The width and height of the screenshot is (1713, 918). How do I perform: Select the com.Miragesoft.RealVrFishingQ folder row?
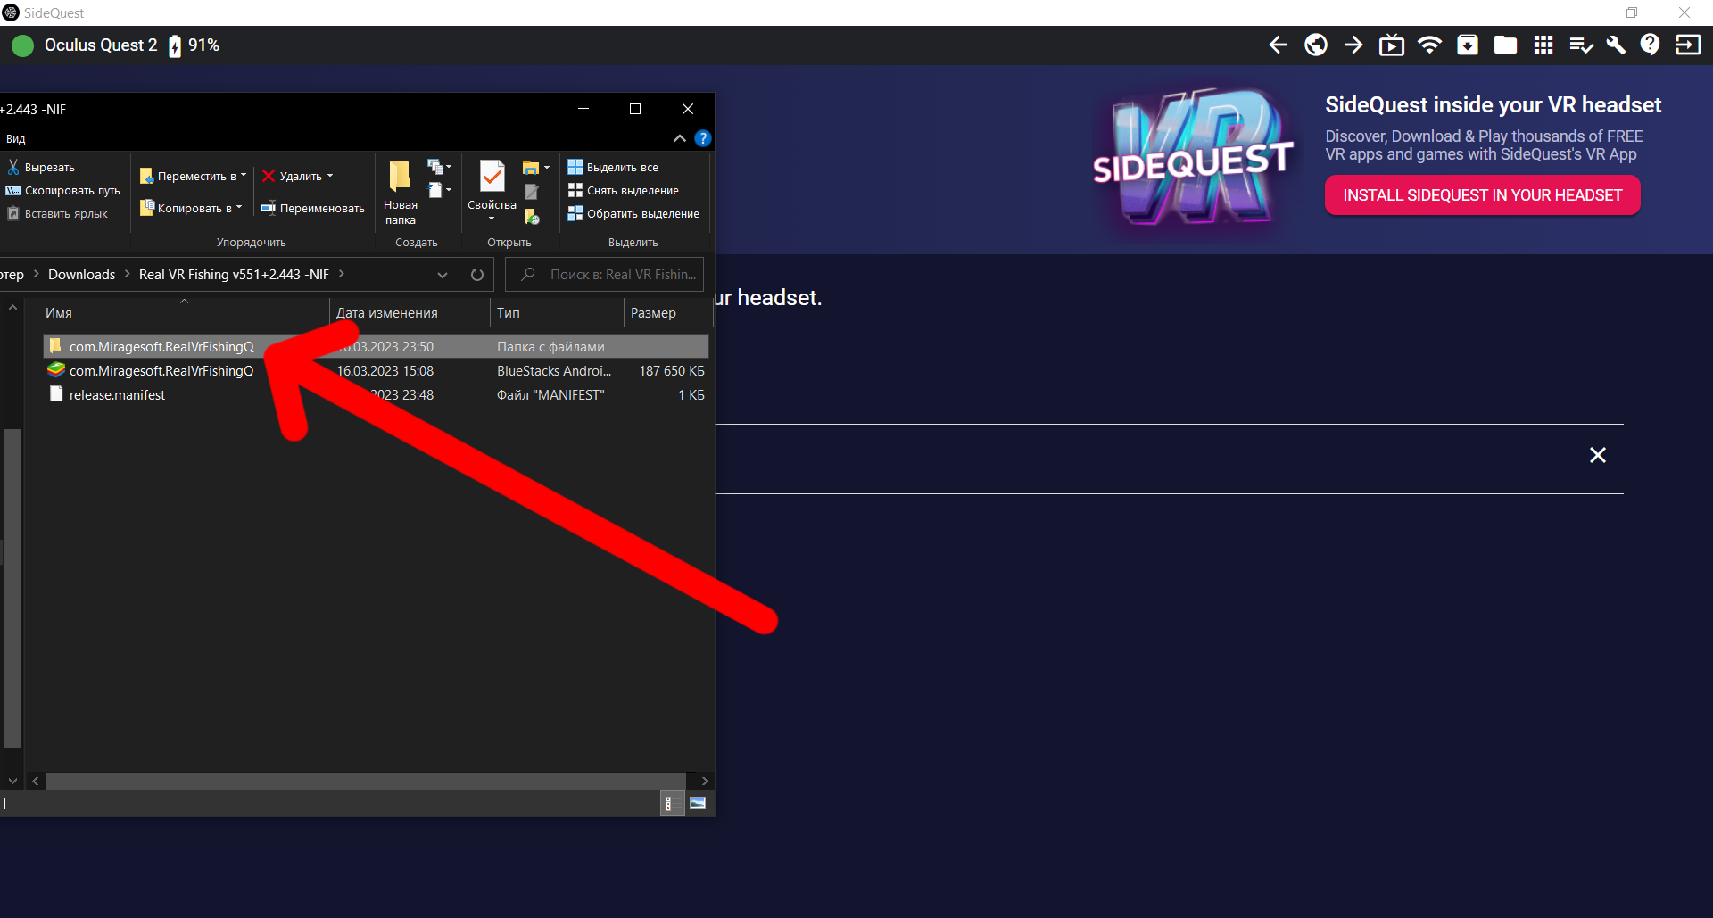(376, 347)
